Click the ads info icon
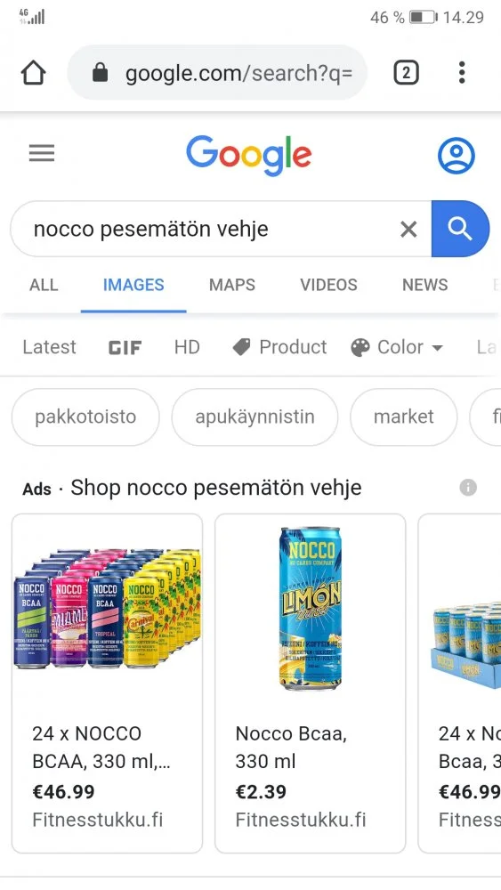 point(468,488)
